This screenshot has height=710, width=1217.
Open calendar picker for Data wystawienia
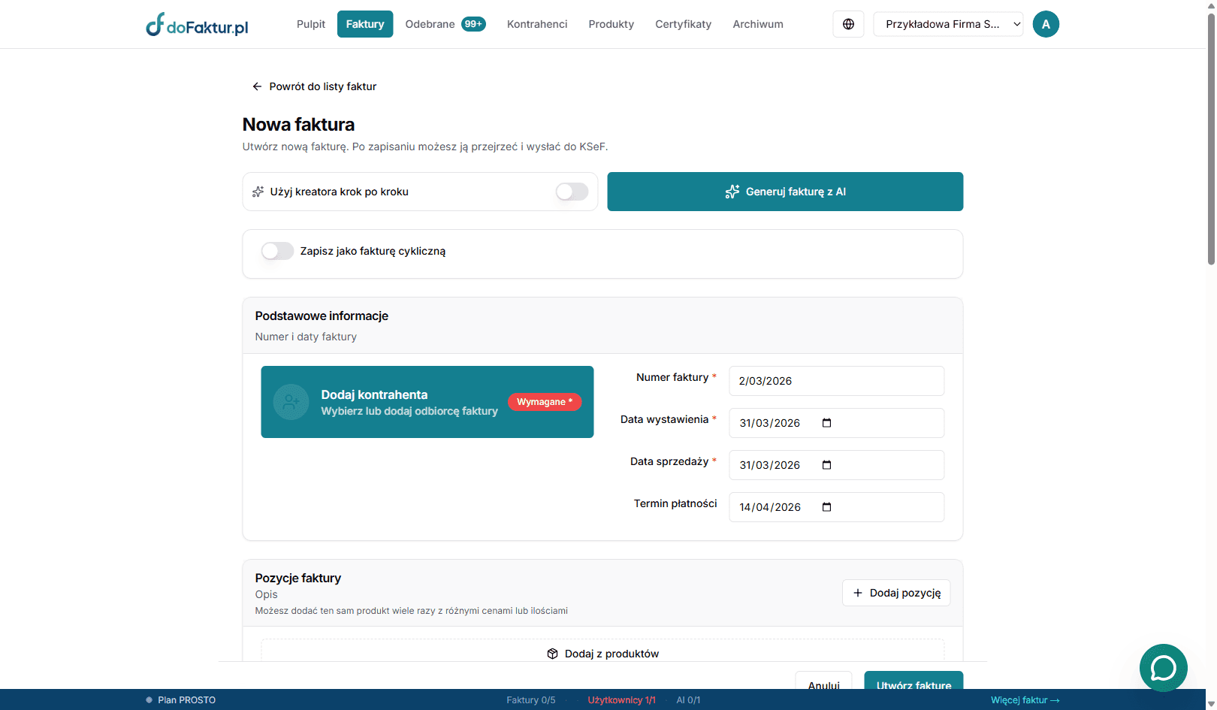point(826,423)
